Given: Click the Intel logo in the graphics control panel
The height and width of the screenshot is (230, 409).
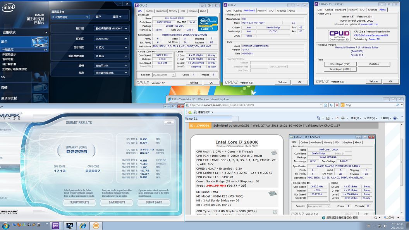Looking at the screenshot, I should pos(9,8).
